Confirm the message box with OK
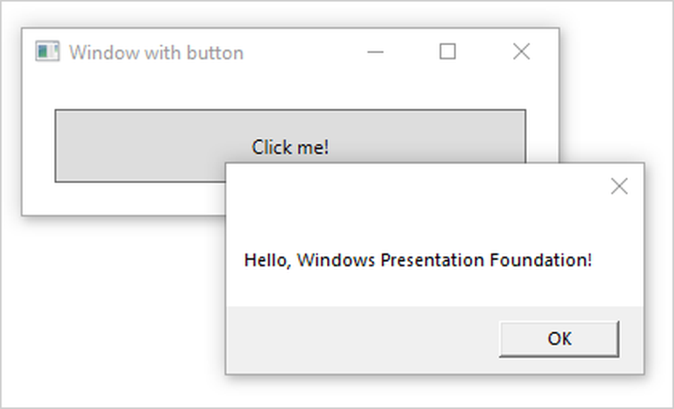 tap(559, 339)
